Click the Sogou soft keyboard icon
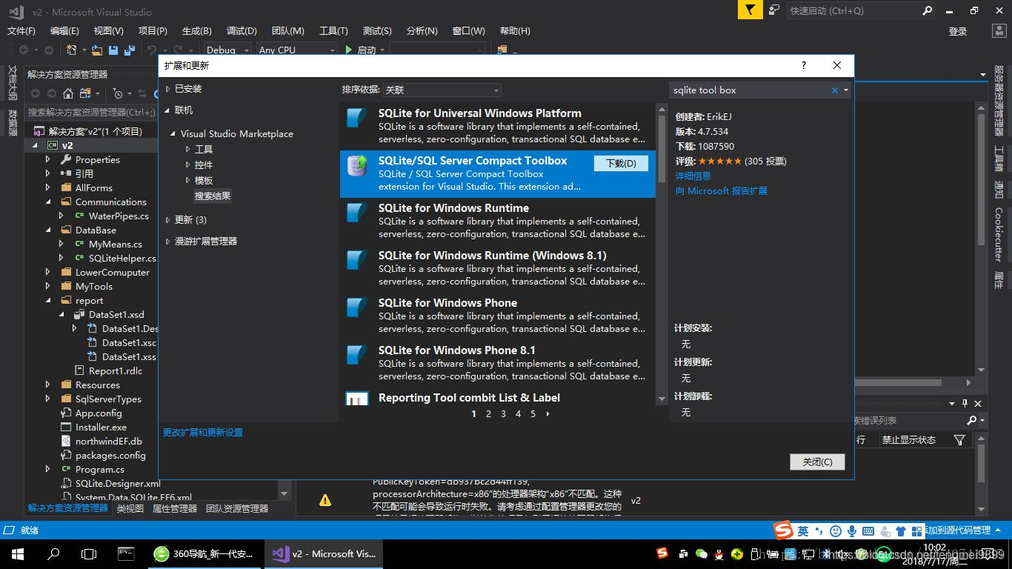The height and width of the screenshot is (569, 1012). point(868,530)
